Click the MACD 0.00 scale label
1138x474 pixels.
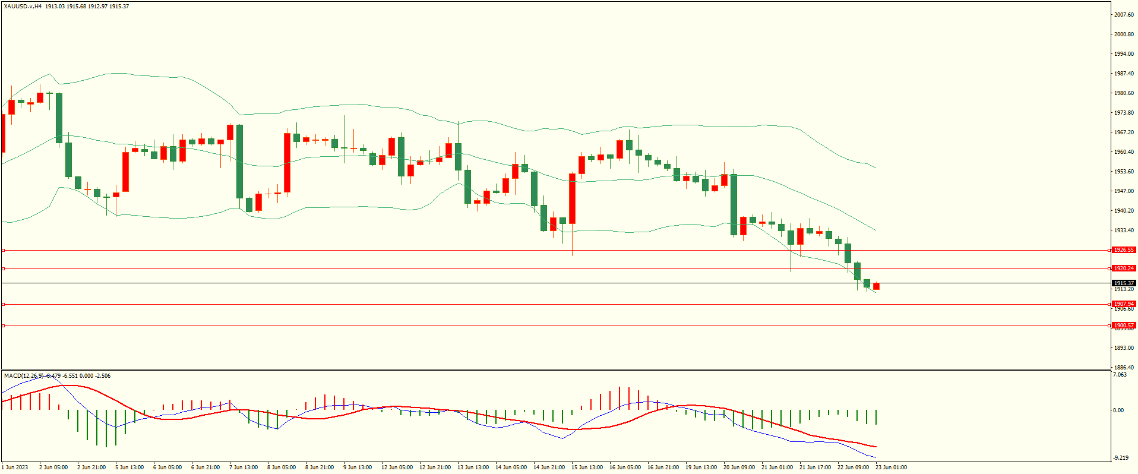click(x=1118, y=410)
